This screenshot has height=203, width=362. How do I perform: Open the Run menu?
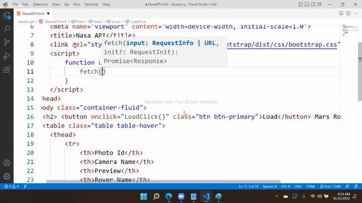tap(77, 5)
